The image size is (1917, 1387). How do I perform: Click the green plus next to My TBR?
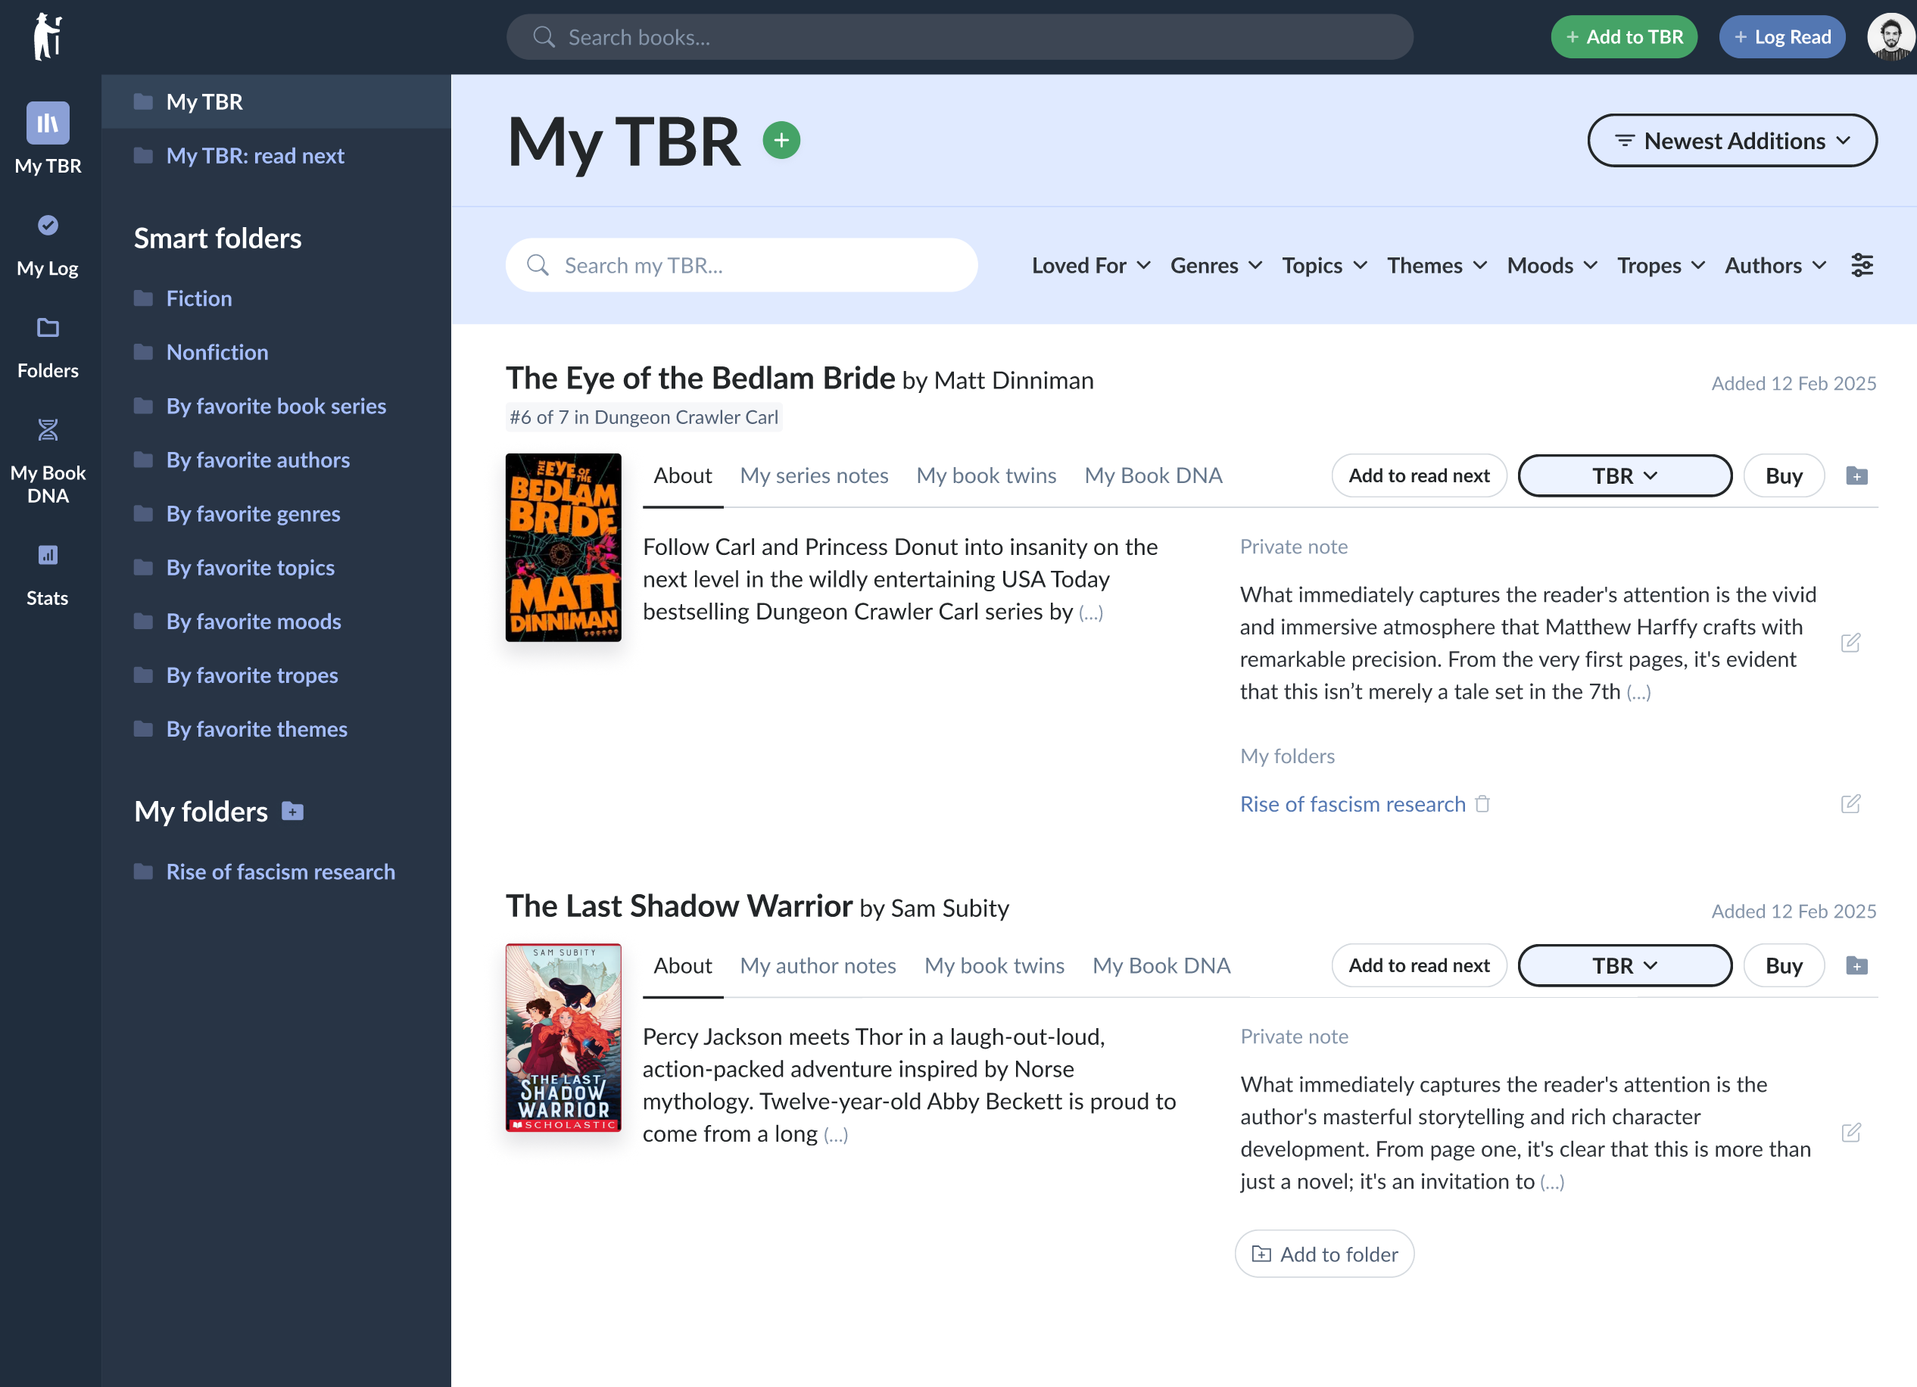click(781, 140)
